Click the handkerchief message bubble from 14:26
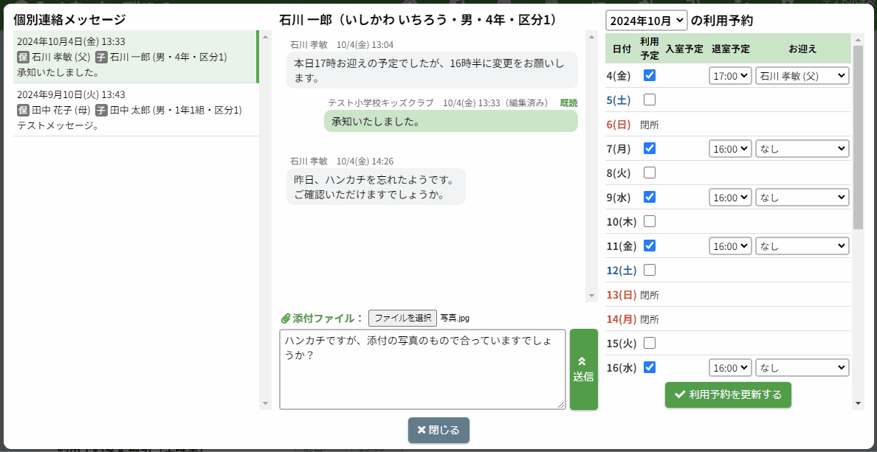Screen dimensions: 877x452 375,187
